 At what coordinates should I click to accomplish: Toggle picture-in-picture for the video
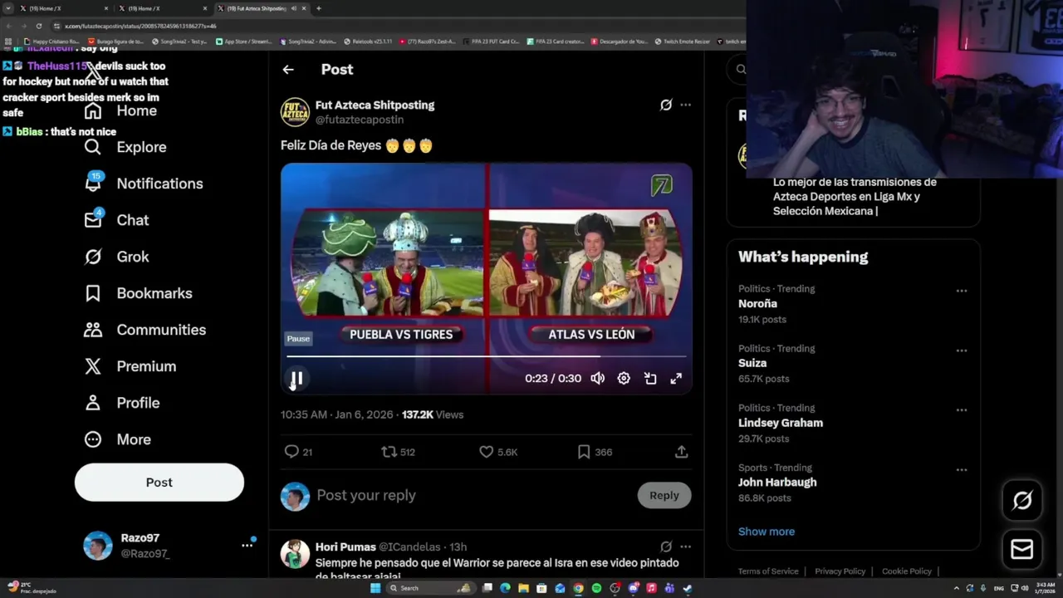tap(650, 379)
